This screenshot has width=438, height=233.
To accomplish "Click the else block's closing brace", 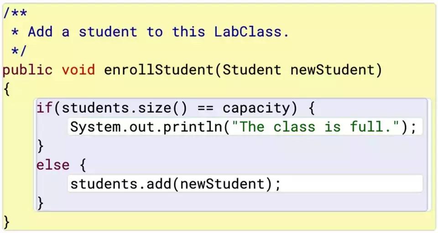I will pos(40,203).
